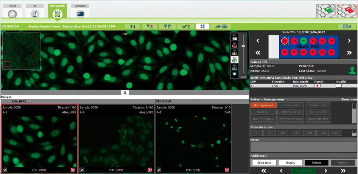358x174 pixels.
Task: Click the grid view layout icon
Action: 203,26
